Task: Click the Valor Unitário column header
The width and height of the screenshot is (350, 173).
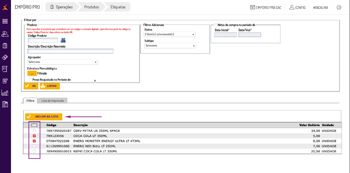Action: [310, 125]
